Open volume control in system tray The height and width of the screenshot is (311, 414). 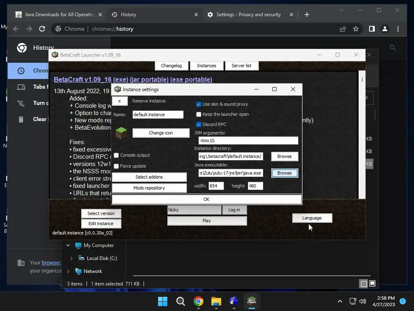coord(363,301)
